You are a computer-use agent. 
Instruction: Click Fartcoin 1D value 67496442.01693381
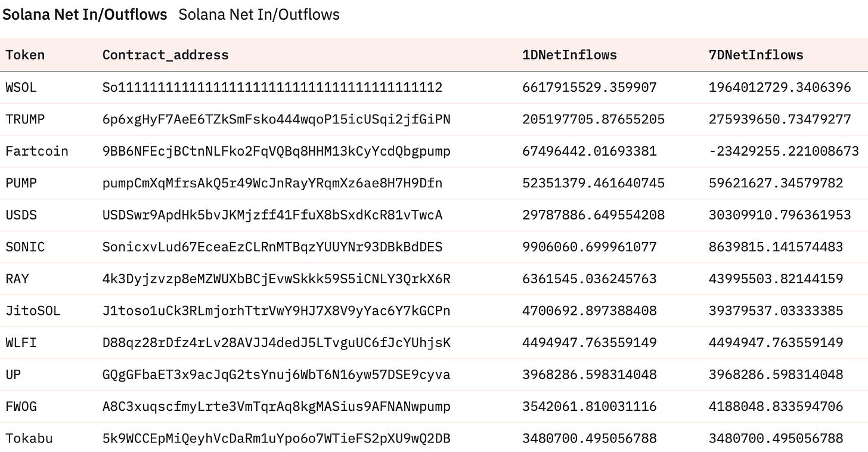click(590, 151)
